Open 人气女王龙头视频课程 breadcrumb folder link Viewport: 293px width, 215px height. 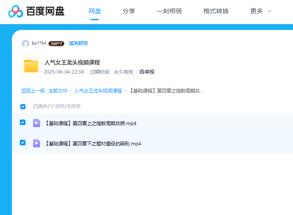click(98, 91)
